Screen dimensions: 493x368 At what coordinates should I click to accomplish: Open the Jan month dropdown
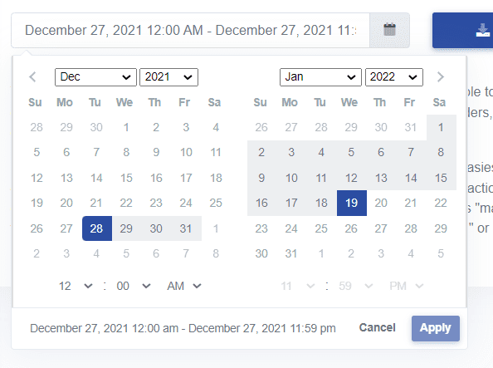coord(320,77)
